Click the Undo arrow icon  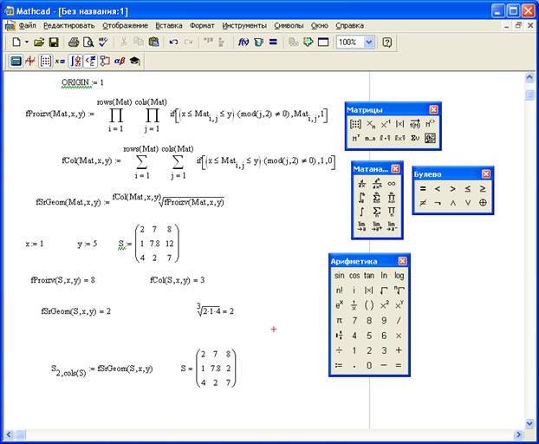173,42
